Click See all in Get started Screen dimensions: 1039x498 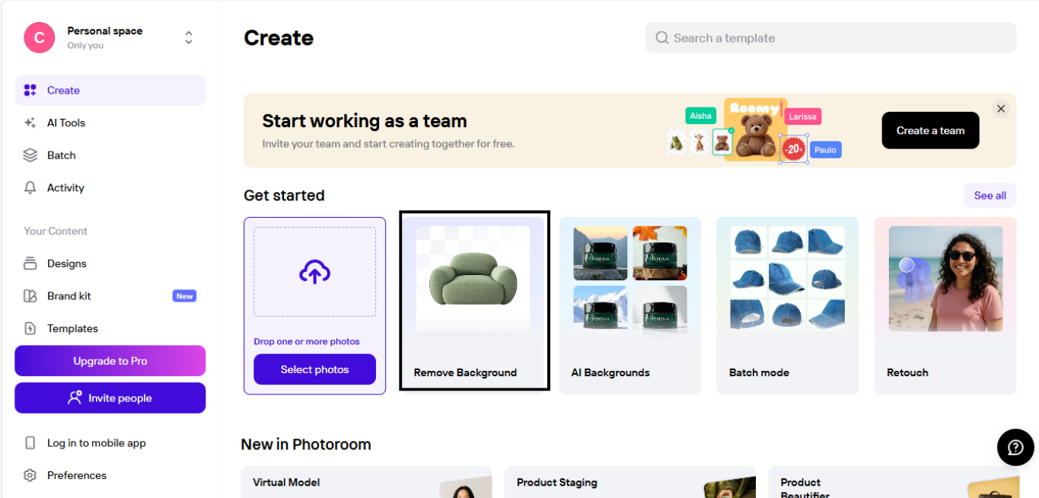(x=990, y=196)
